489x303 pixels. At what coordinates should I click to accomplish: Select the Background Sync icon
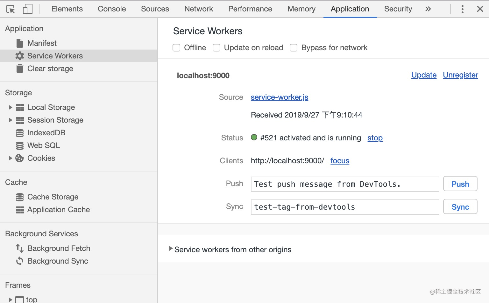[x=19, y=261]
